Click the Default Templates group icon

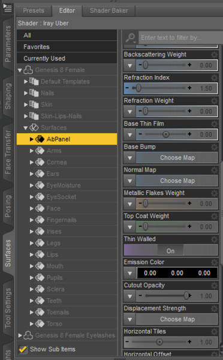[x=34, y=82]
